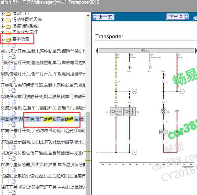Screen dimensions: 197x195
Task: Click page icon above 油压开关 entry
Action: point(14,181)
